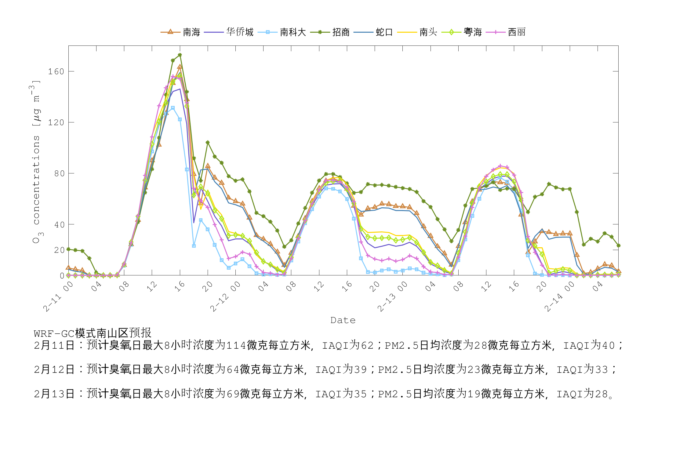Image resolution: width=687 pixels, height=458 pixels.
Task: Select the 南头 legend label
Action: (428, 32)
